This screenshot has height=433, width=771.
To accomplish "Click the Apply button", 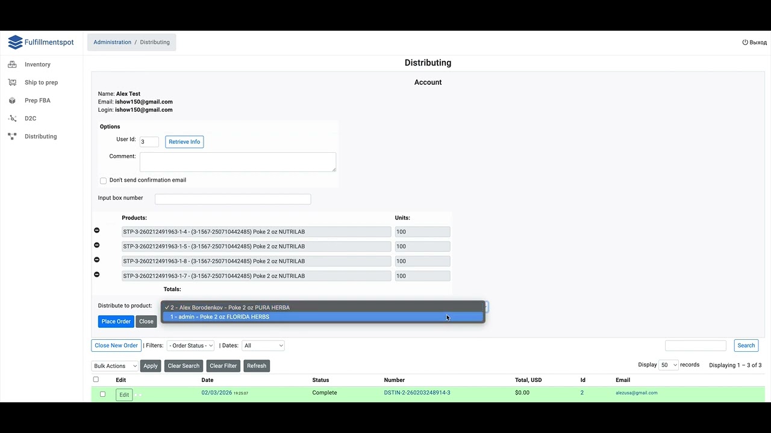I will (x=151, y=366).
